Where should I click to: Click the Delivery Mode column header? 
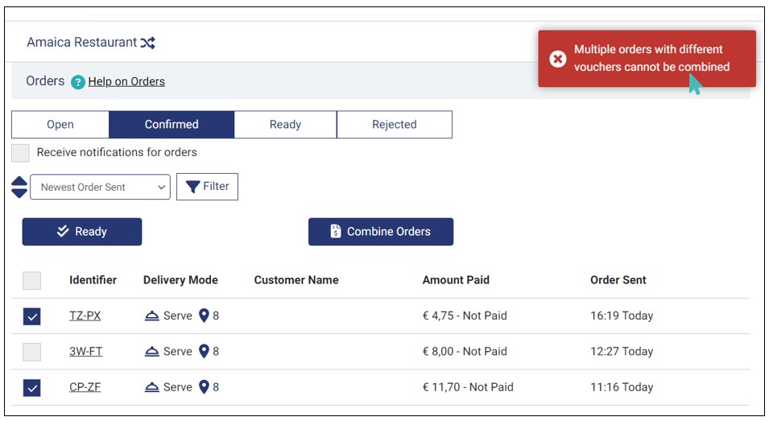pyautogui.click(x=180, y=280)
